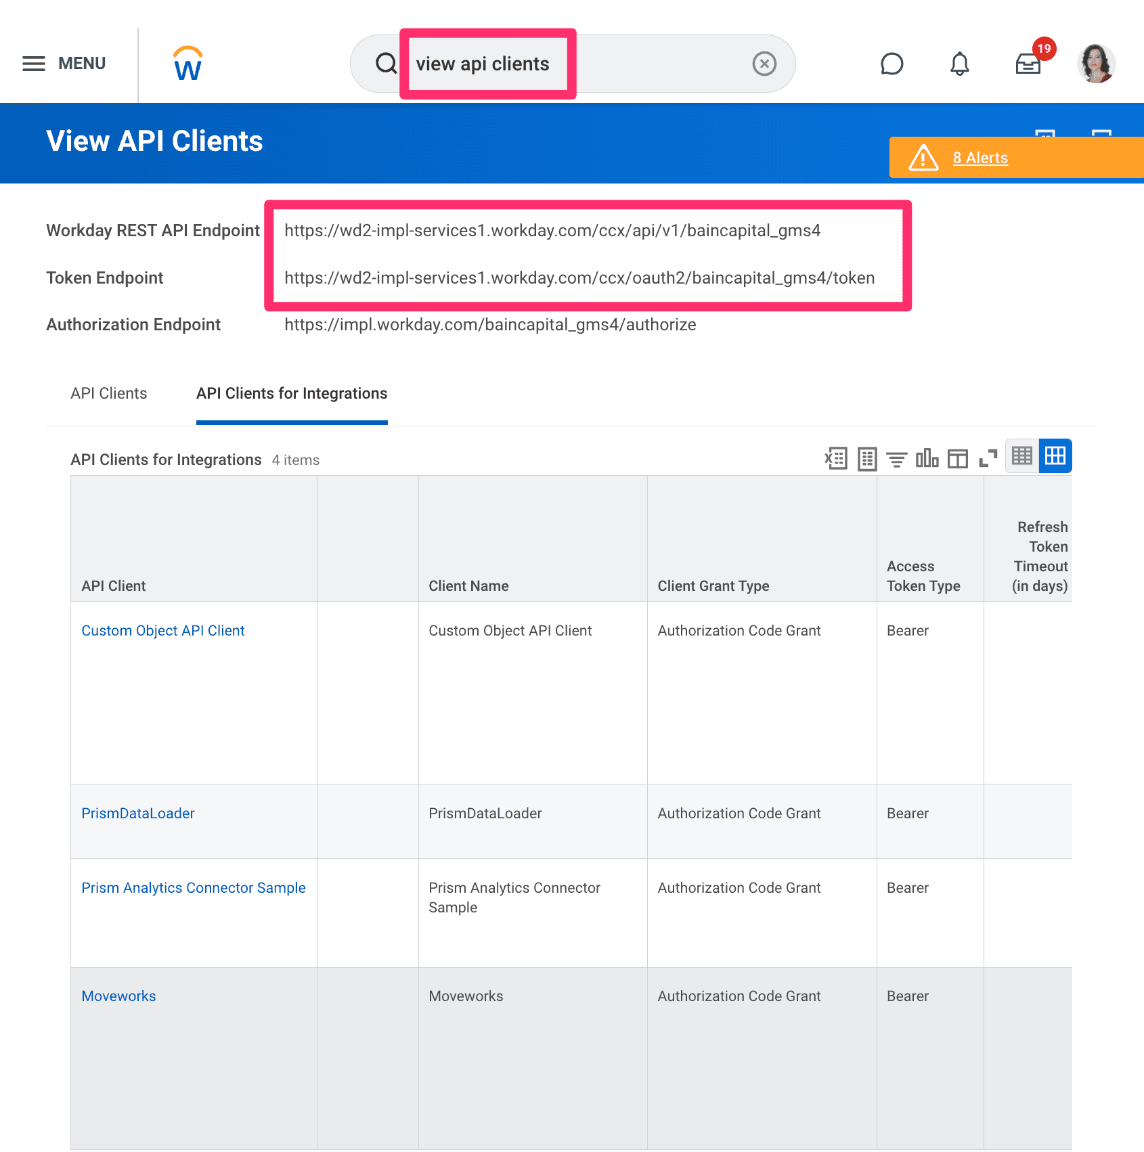The width and height of the screenshot is (1144, 1152).
Task: Select the Workday REST API Endpoint URL
Action: point(552,230)
